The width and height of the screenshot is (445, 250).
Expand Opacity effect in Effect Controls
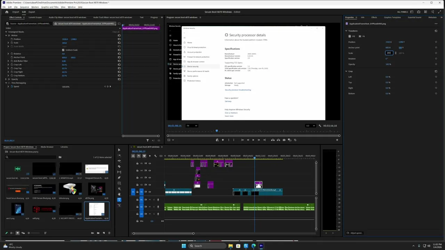tap(6, 79)
